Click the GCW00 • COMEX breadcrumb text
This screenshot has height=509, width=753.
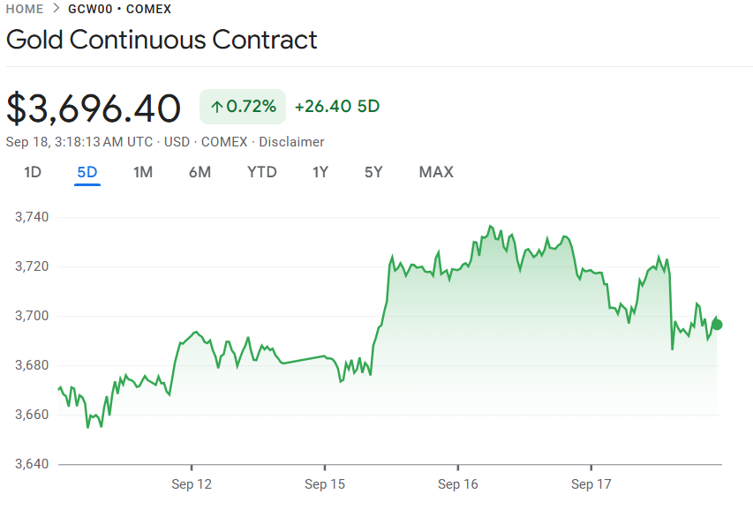point(120,9)
